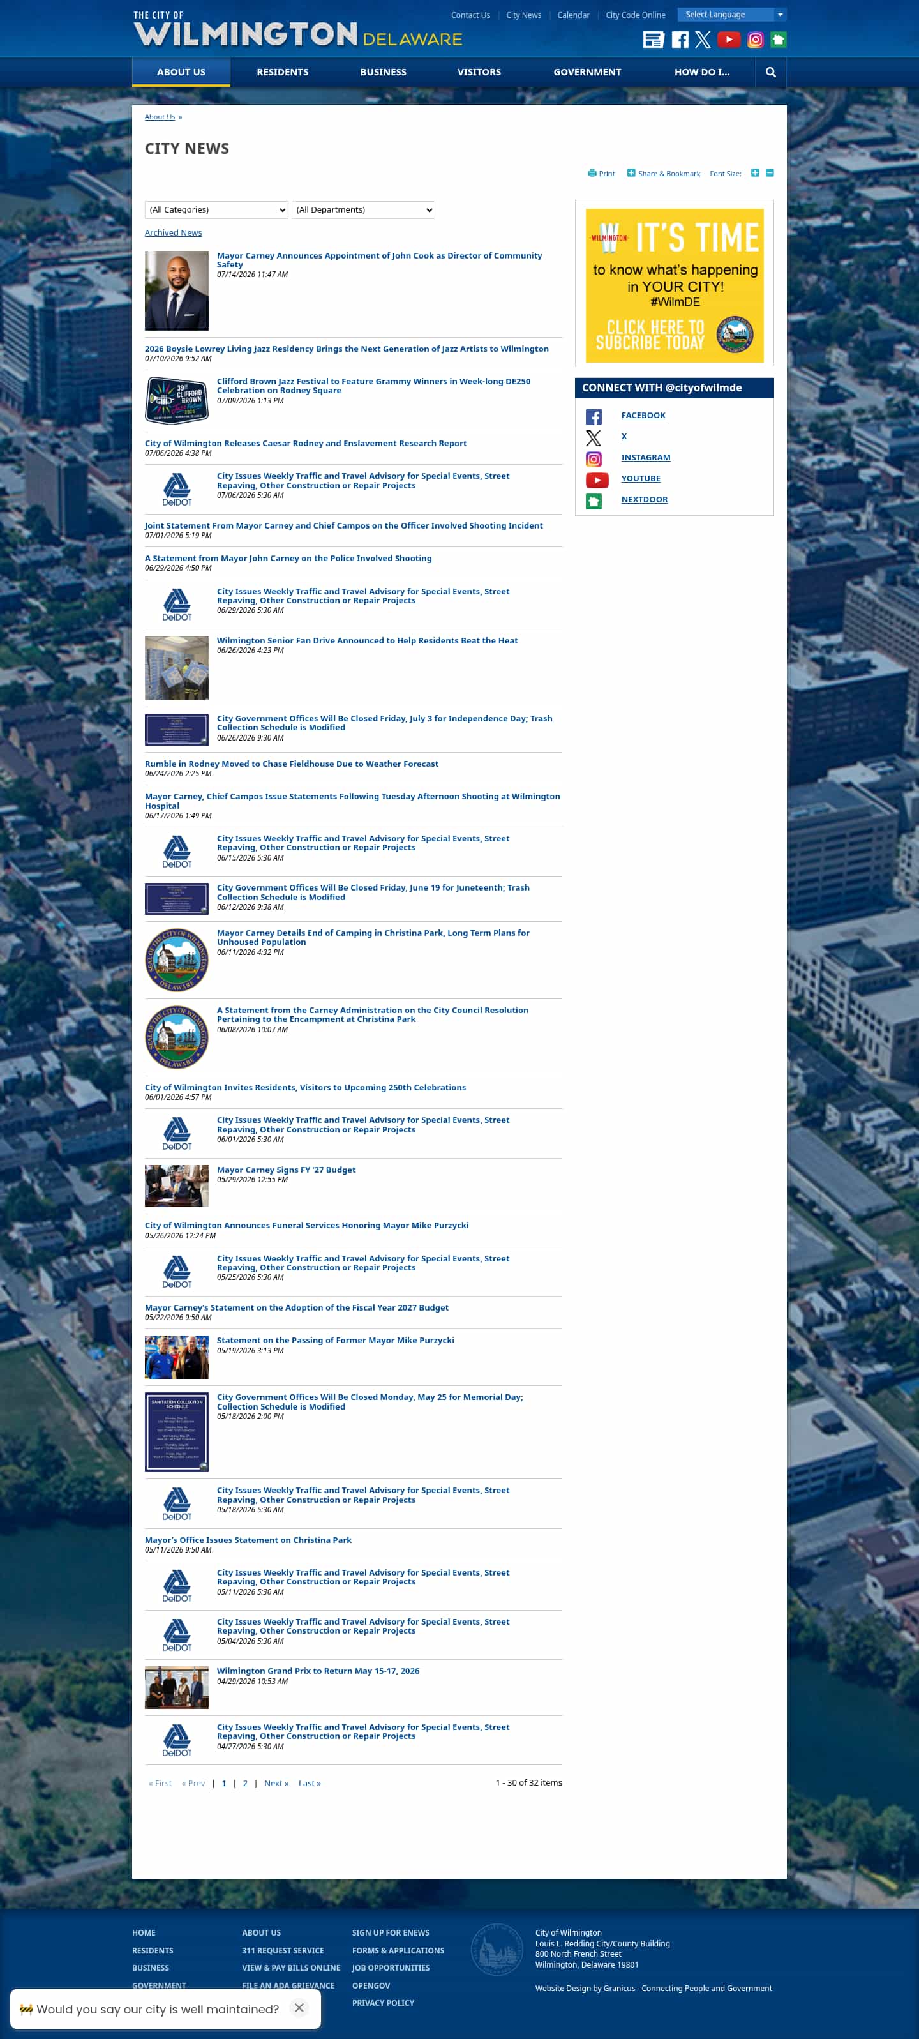Click the FY '27 Budget signing photo
919x2039 pixels.
pos(177,1185)
